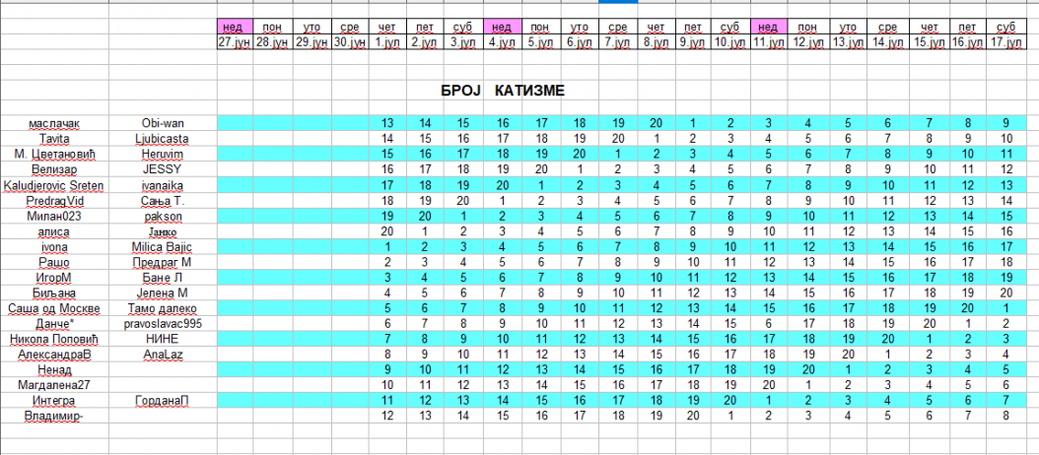The image size is (1039, 455).
Task: Click the сре cell above 14.јул
Action: click(887, 27)
